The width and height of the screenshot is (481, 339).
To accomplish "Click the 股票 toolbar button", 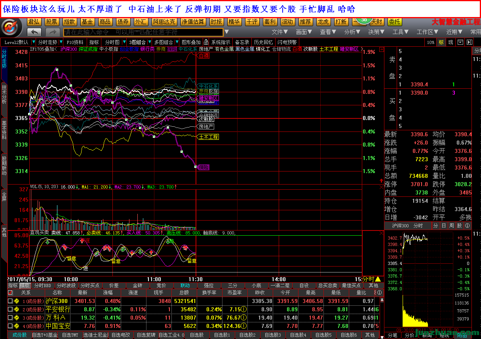I will [51, 22].
